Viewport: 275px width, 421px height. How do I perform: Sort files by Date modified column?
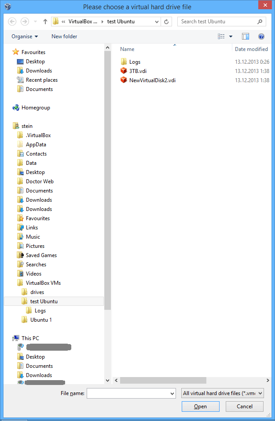251,49
